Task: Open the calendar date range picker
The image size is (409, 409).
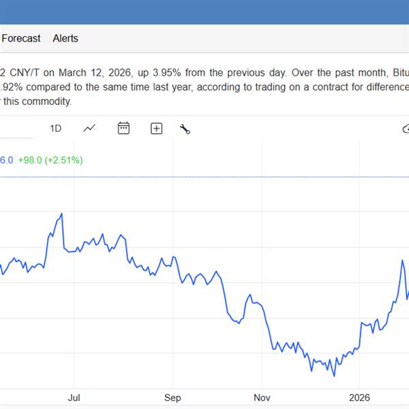Action: (x=123, y=128)
